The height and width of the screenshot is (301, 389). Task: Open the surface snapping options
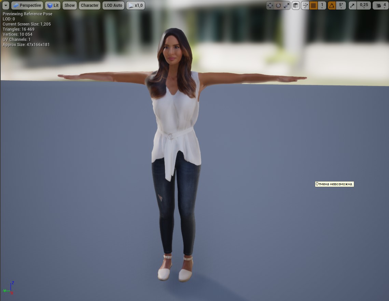pyautogui.click(x=305, y=5)
